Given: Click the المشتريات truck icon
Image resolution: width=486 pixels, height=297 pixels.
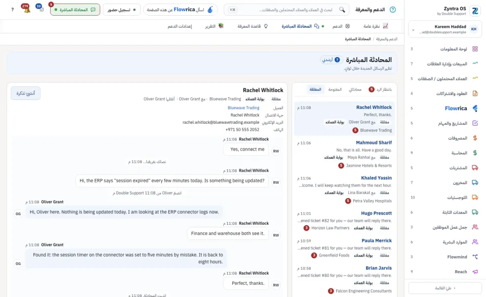Looking at the screenshot, I should (x=475, y=168).
